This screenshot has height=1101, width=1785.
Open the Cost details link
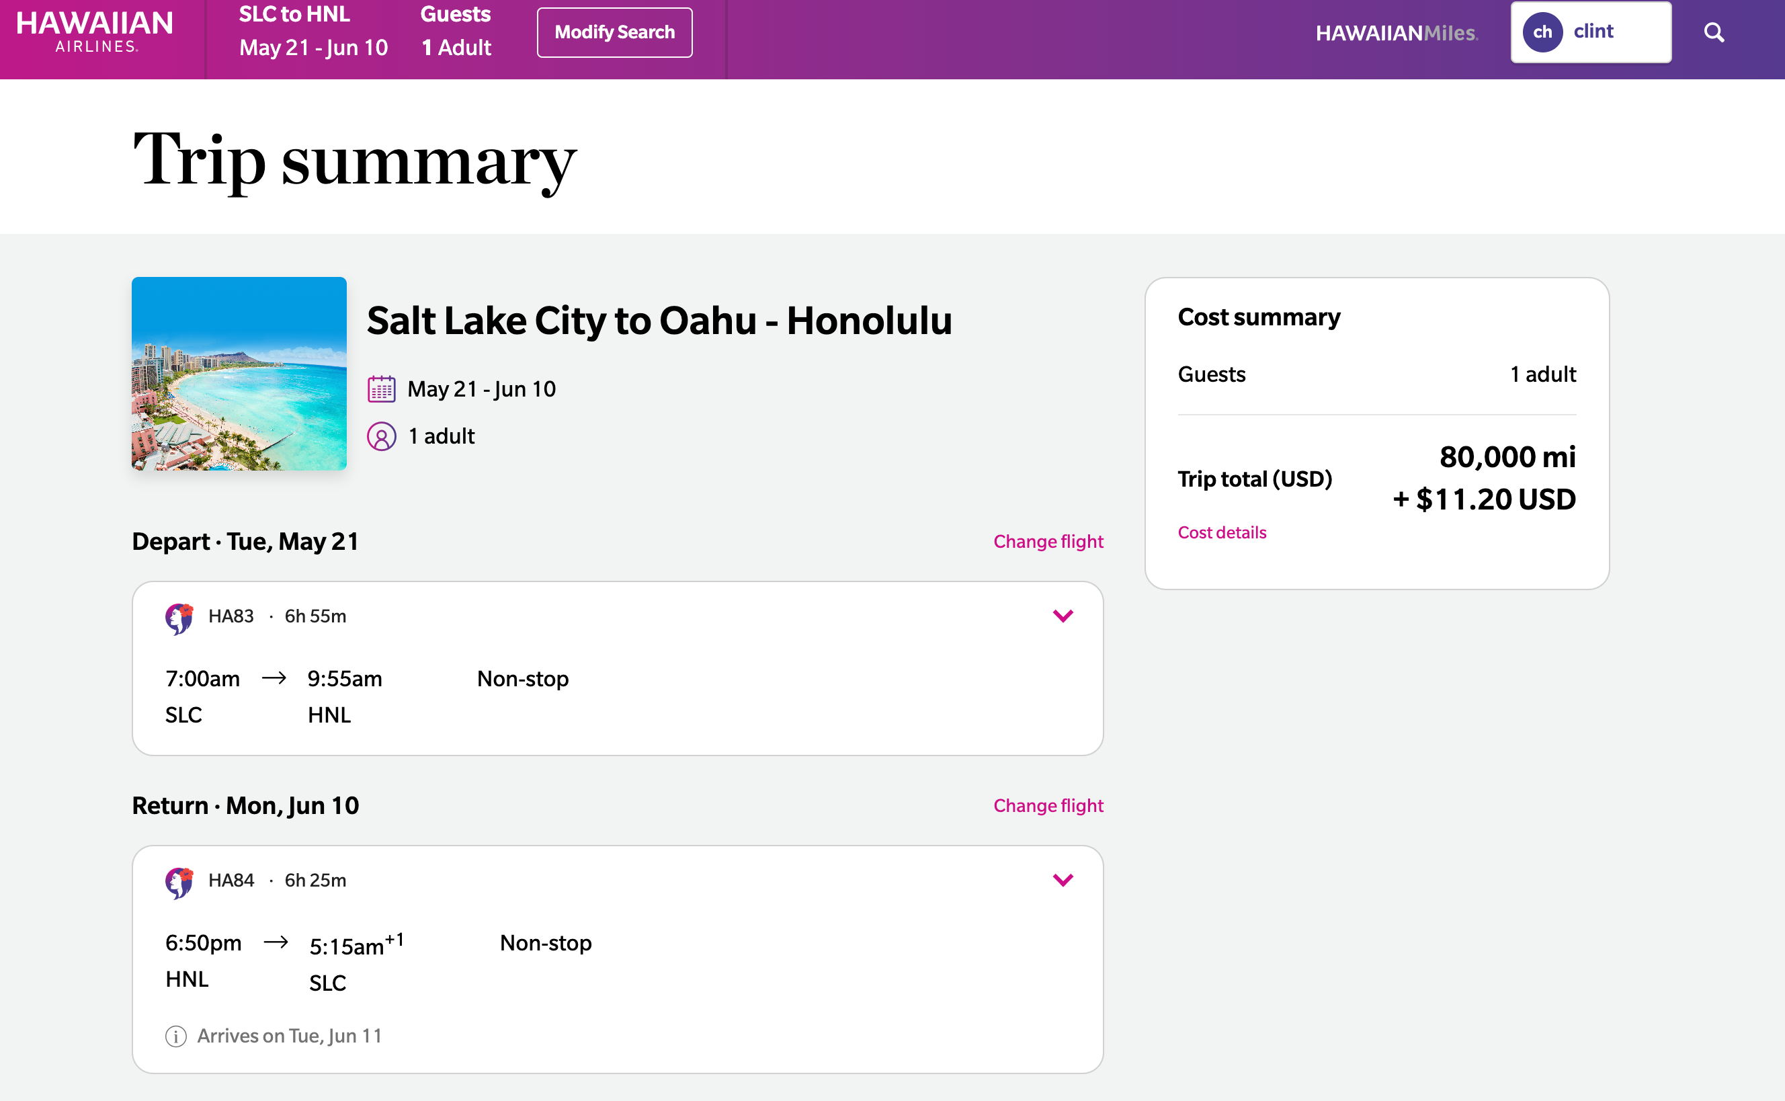point(1222,532)
